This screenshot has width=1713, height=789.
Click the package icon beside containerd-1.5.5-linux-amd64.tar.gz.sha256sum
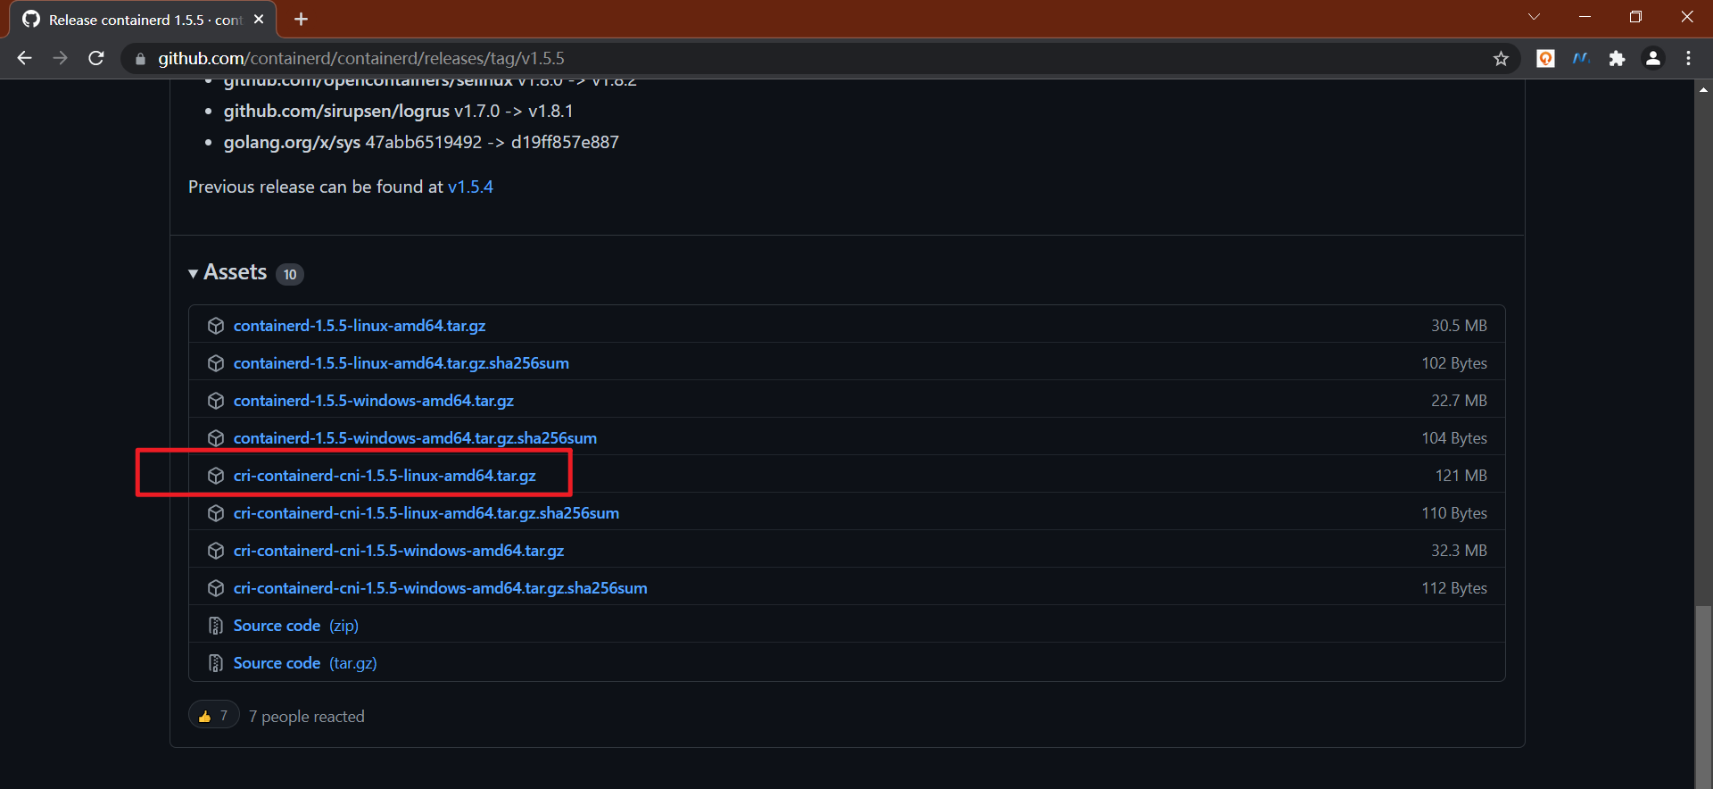(x=216, y=363)
